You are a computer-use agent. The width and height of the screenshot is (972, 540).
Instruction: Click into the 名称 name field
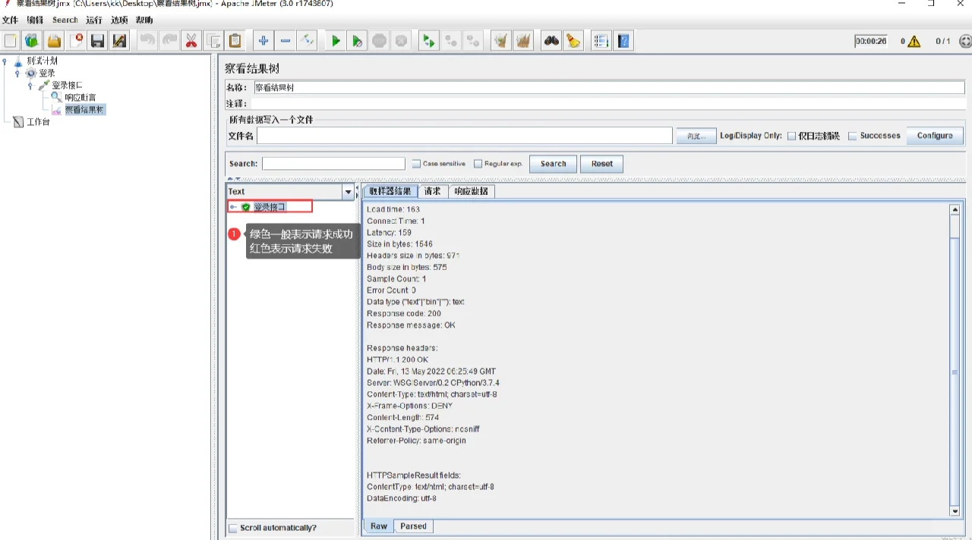(608, 88)
